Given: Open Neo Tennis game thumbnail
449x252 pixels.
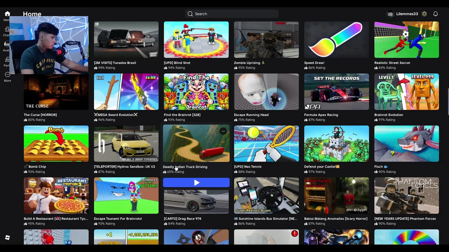Looking at the screenshot, I should coord(266,144).
